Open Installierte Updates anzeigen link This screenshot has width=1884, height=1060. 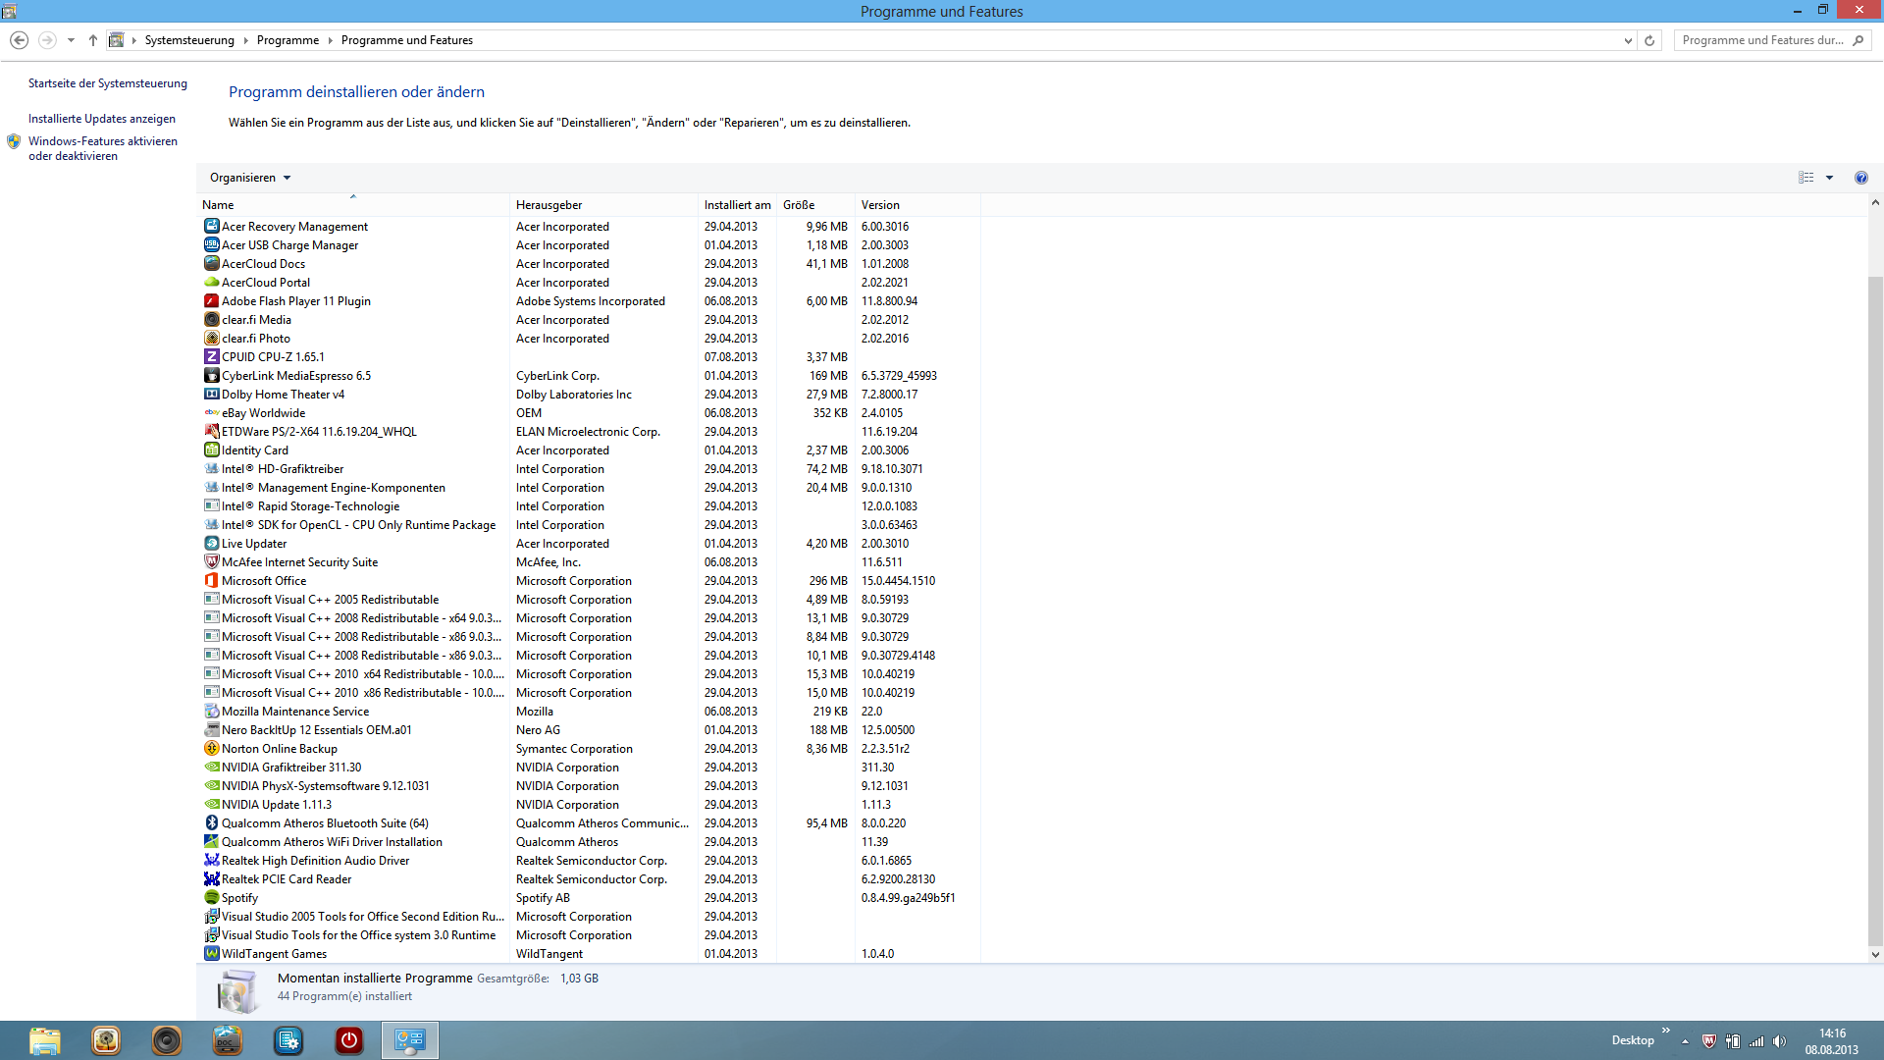click(x=102, y=119)
